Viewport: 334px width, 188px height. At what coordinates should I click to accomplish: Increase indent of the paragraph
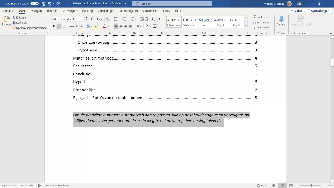[x=147, y=19]
